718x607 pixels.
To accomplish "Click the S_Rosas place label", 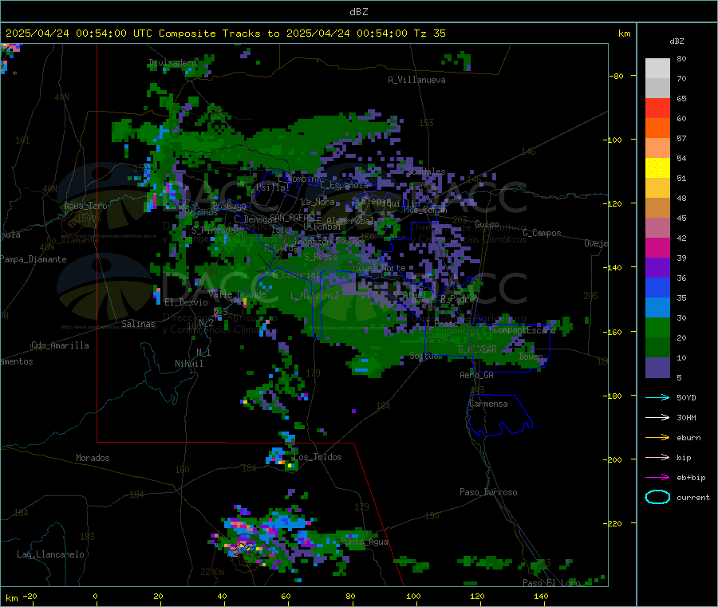I will [321, 257].
